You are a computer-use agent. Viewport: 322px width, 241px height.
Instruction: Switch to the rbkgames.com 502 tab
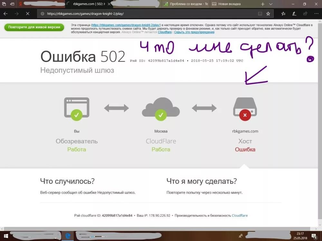click(x=89, y=4)
